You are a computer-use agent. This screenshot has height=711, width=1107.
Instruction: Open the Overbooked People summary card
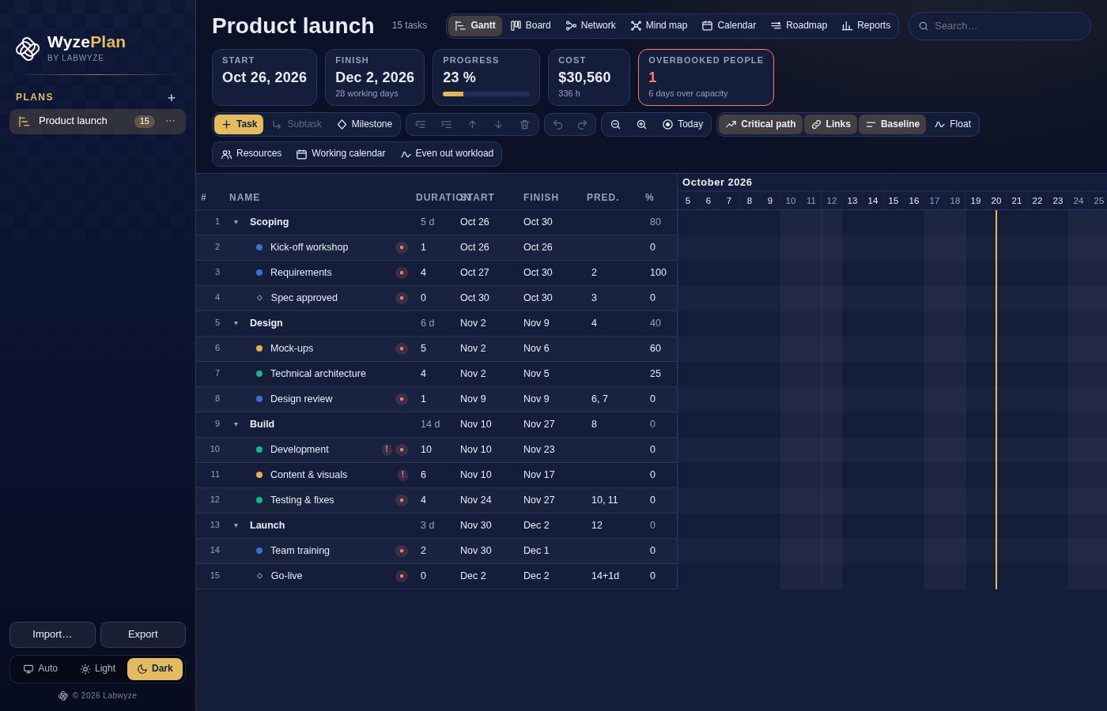click(706, 77)
